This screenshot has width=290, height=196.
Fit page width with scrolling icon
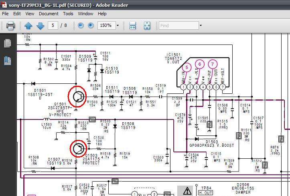coord(133,26)
